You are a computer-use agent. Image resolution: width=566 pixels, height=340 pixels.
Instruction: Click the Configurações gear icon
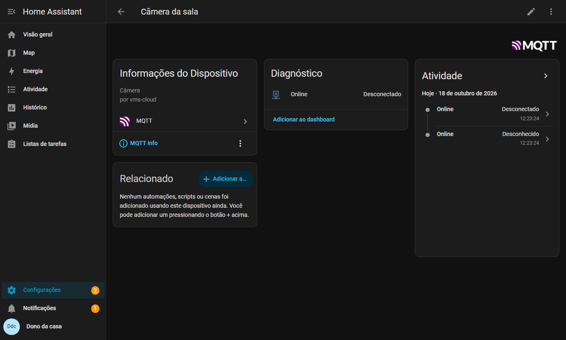[x=12, y=290]
